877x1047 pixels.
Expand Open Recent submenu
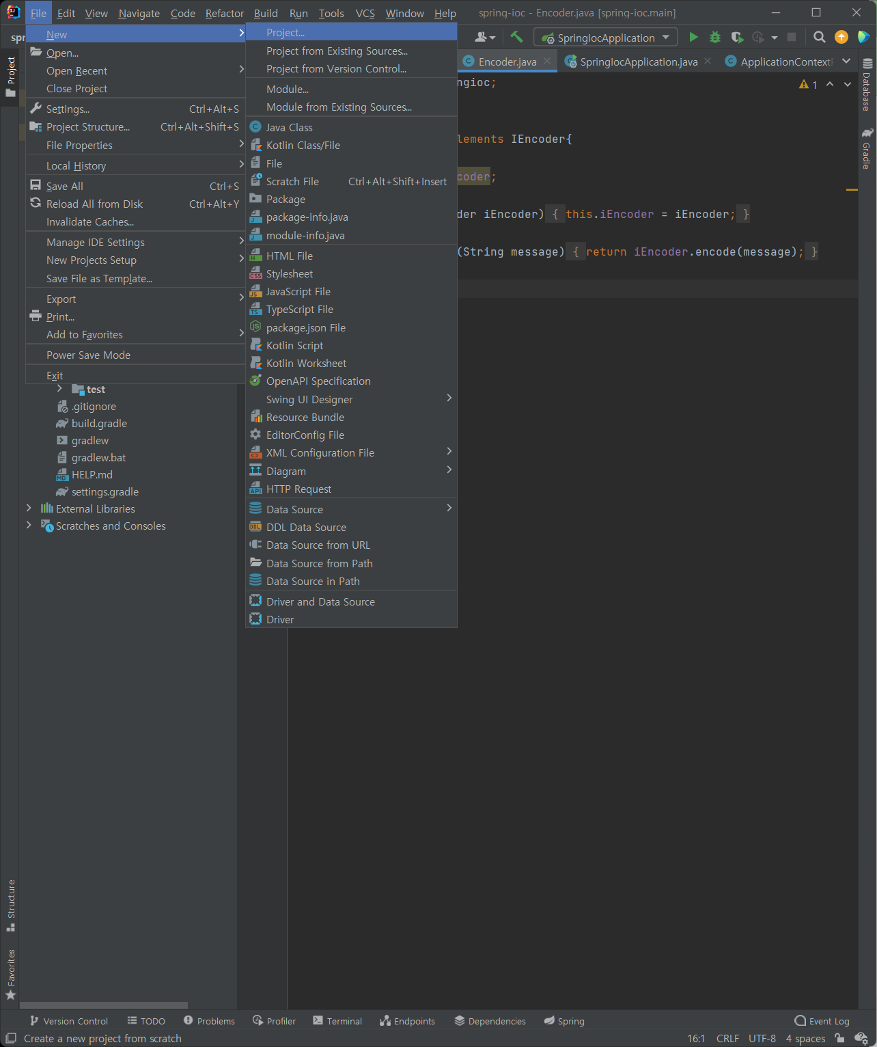(135, 70)
